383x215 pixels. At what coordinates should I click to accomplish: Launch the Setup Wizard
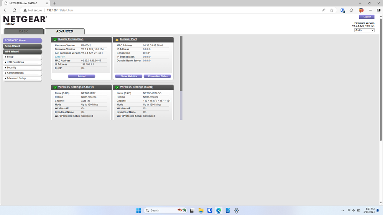point(22,46)
